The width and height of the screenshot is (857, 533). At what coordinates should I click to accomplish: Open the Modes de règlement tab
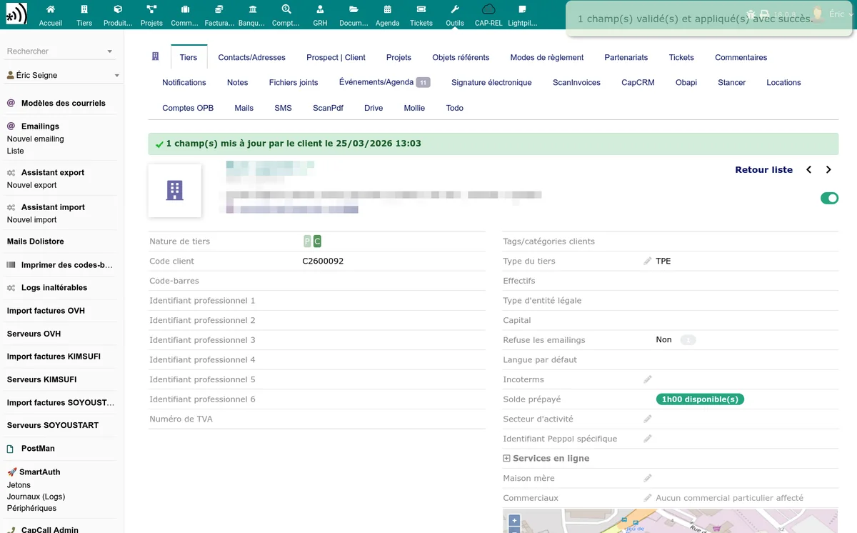coord(547,57)
